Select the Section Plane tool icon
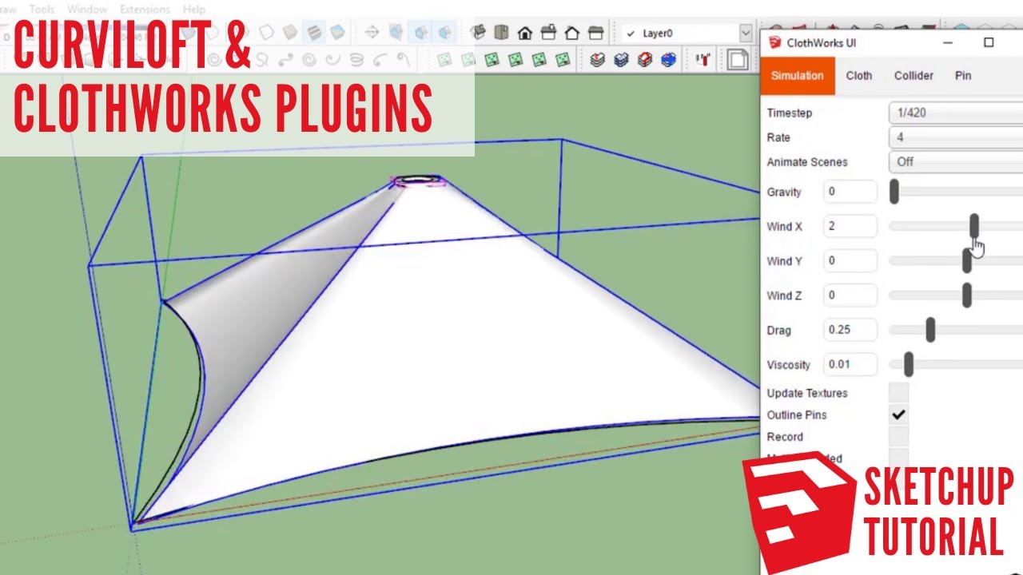The height and width of the screenshot is (575, 1023). pos(372,33)
